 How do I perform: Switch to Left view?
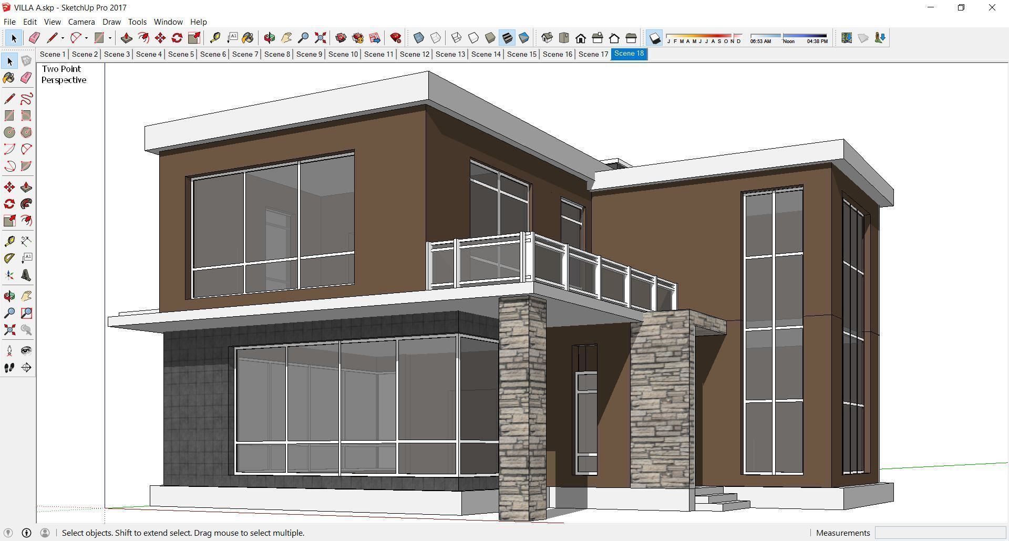(631, 38)
